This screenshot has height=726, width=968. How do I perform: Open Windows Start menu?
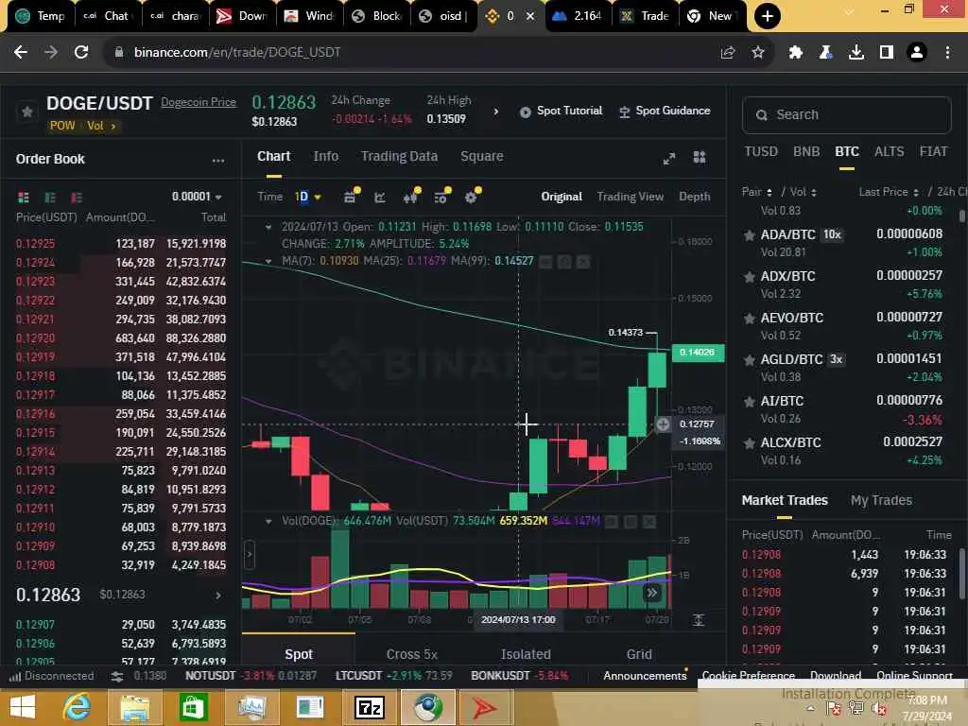tap(23, 706)
